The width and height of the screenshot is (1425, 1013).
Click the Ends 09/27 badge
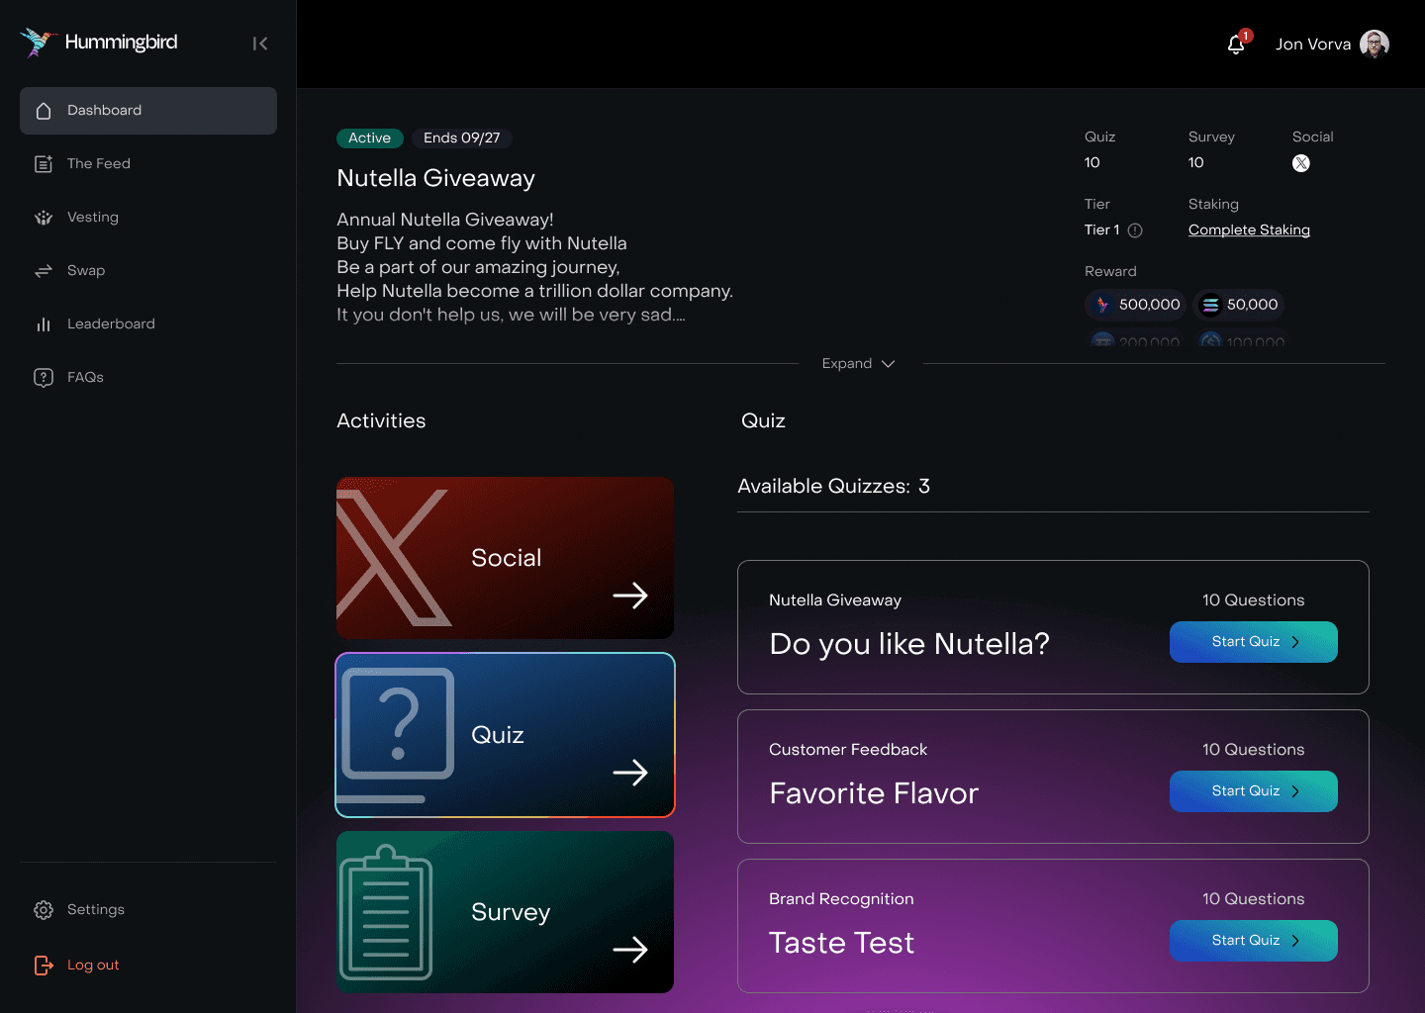462,138
